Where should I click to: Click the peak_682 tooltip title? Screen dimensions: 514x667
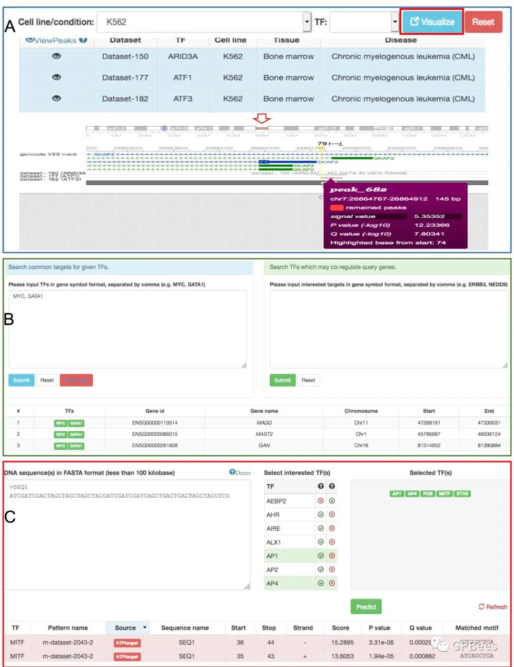pos(358,189)
